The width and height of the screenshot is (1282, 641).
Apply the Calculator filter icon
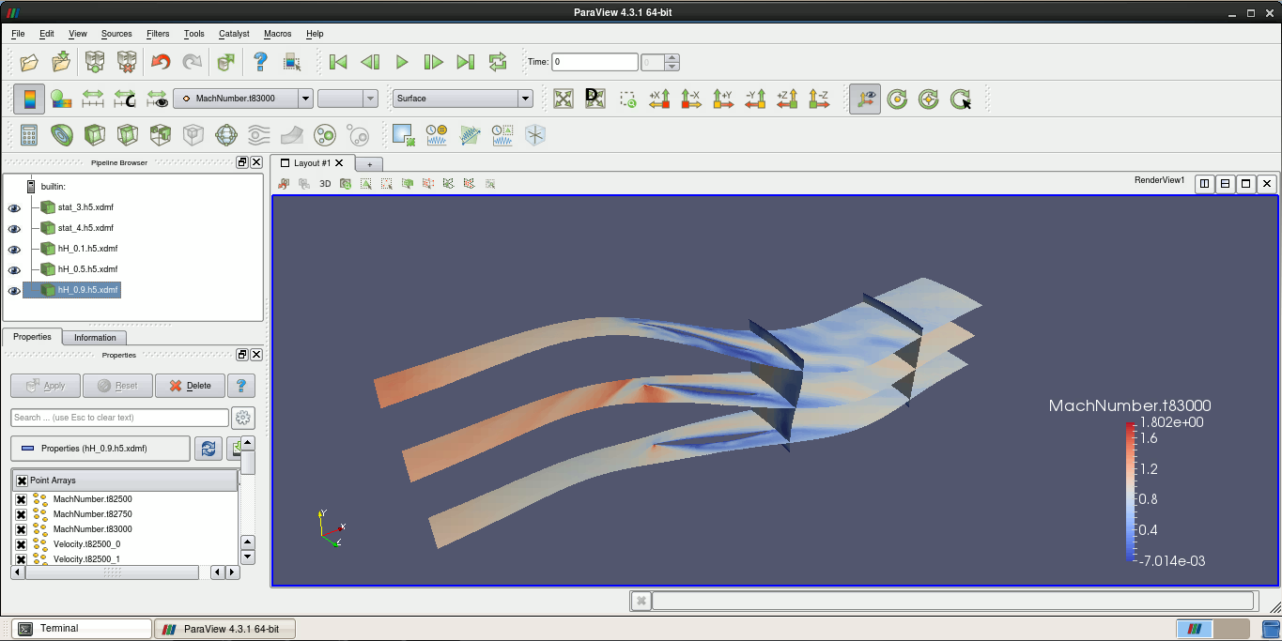coord(29,135)
